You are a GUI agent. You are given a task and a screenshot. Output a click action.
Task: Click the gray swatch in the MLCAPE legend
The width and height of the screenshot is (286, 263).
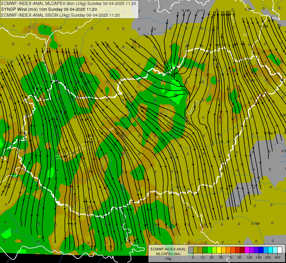tap(191, 250)
